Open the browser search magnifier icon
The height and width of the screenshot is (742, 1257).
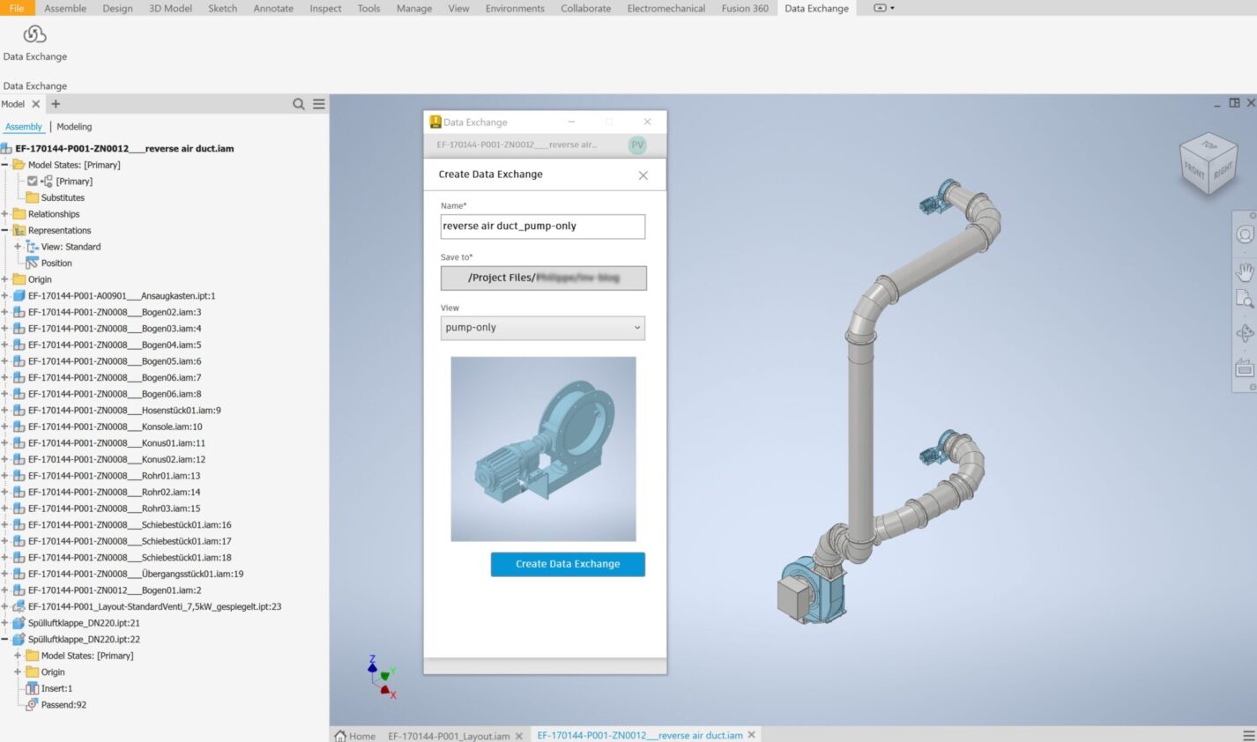coord(299,104)
